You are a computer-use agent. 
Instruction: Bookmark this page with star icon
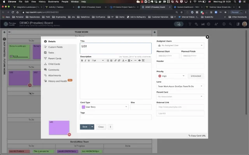[182, 12]
